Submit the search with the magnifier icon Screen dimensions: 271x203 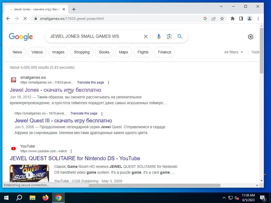pyautogui.click(x=180, y=36)
